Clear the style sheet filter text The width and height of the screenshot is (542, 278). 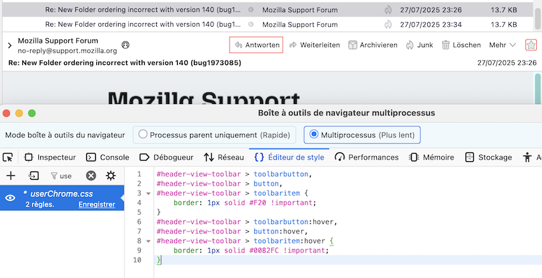pos(91,175)
